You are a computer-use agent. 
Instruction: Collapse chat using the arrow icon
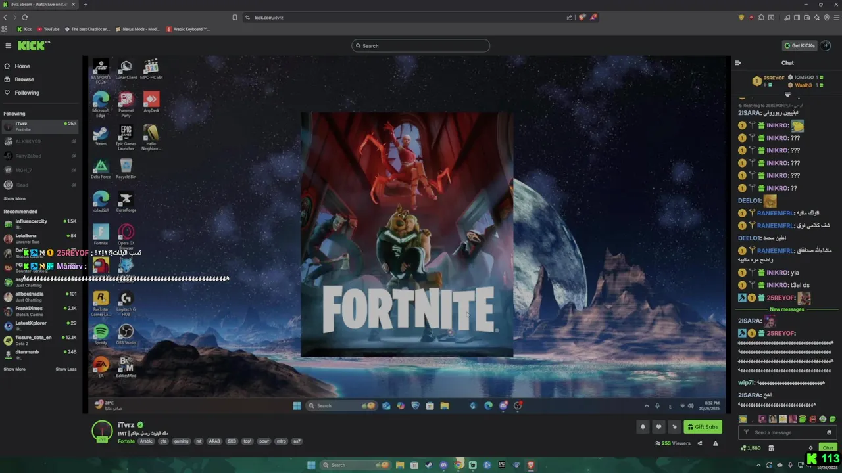click(x=738, y=63)
